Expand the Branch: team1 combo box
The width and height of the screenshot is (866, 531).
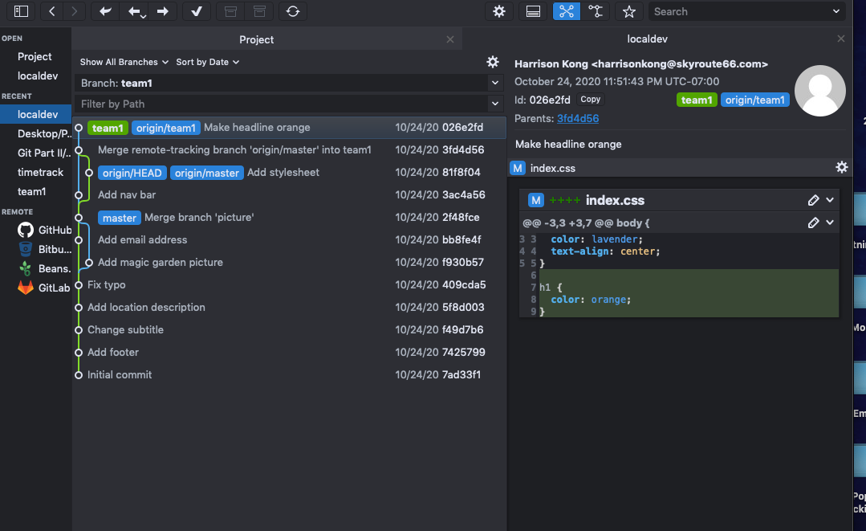pyautogui.click(x=494, y=83)
